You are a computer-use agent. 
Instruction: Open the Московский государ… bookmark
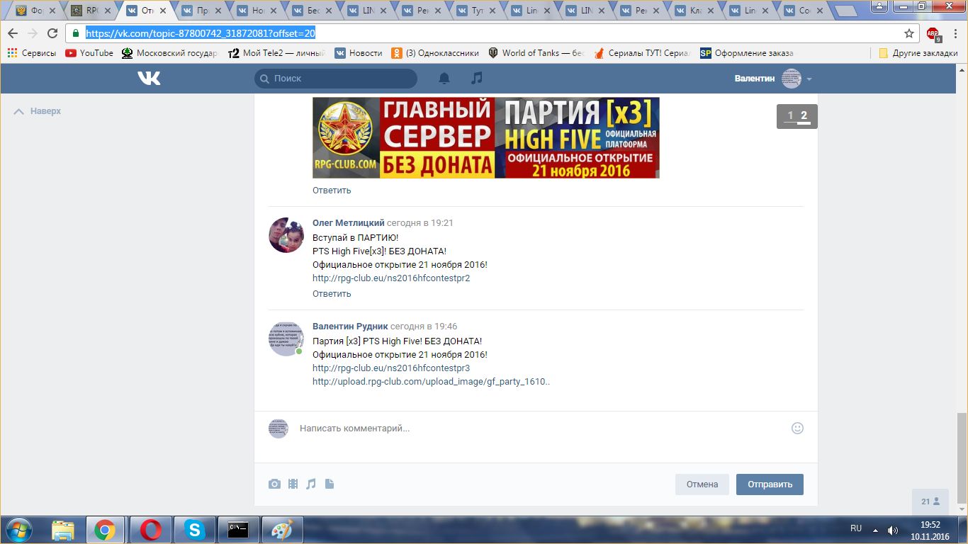pos(170,53)
